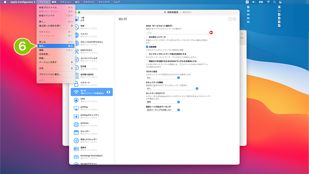Open the 編集 menu in menu bar
The width and height of the screenshot is (309, 174).
click(54, 2)
